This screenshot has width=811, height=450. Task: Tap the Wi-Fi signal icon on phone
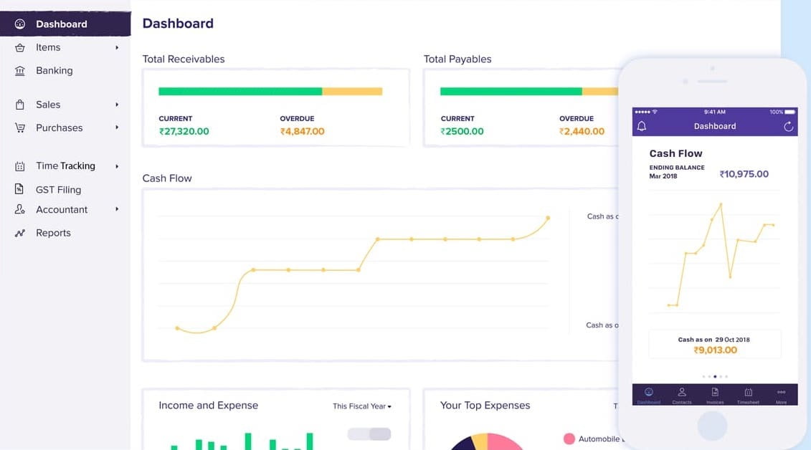655,112
